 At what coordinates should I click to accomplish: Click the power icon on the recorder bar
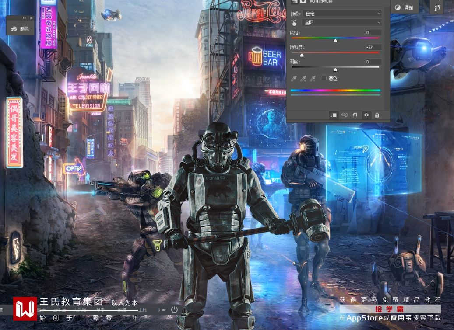[174, 310]
